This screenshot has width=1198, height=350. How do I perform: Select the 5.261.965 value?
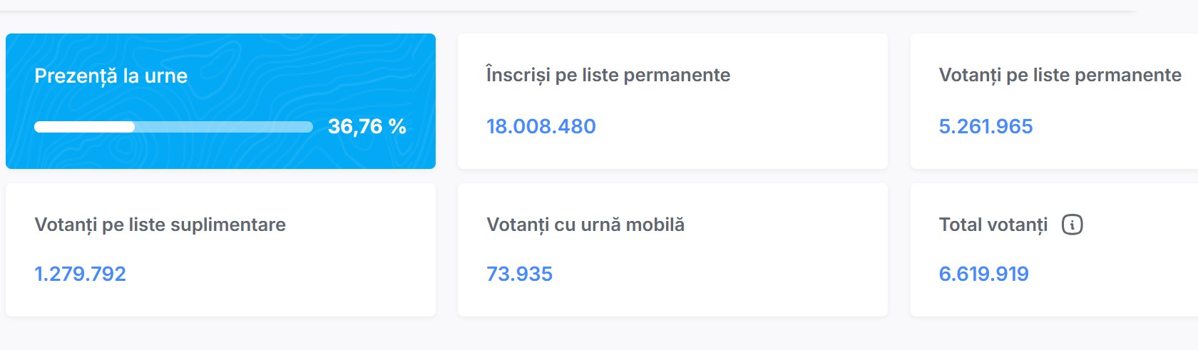coord(985,127)
